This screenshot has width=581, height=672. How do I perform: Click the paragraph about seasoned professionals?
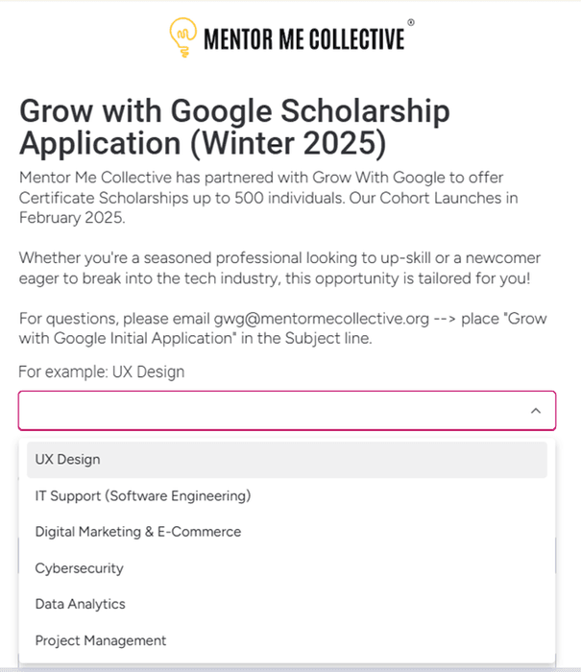click(x=279, y=268)
